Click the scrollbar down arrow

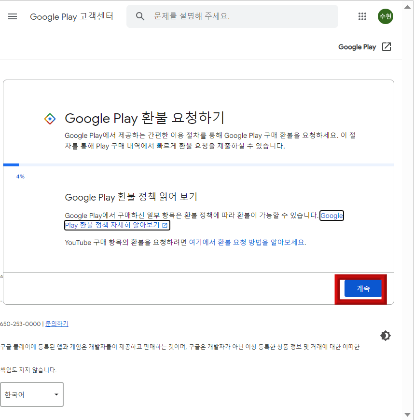click(408, 415)
